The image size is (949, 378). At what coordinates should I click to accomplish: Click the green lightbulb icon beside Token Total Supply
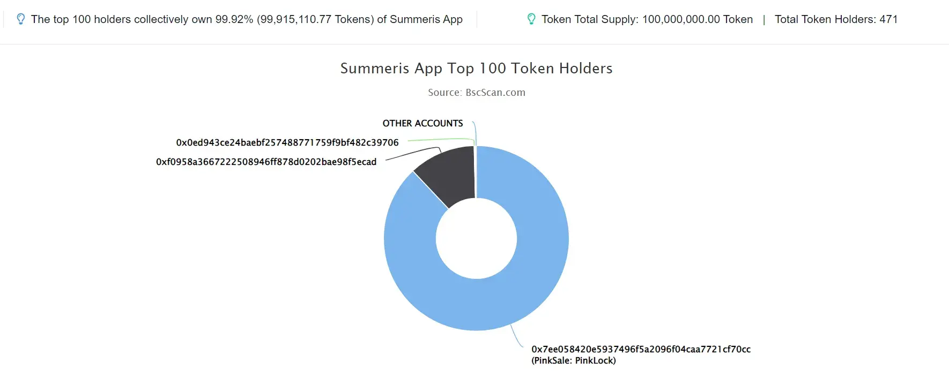[531, 19]
